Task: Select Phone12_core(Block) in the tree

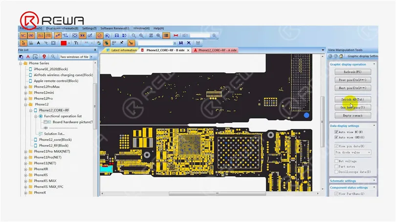Action: click(55, 140)
